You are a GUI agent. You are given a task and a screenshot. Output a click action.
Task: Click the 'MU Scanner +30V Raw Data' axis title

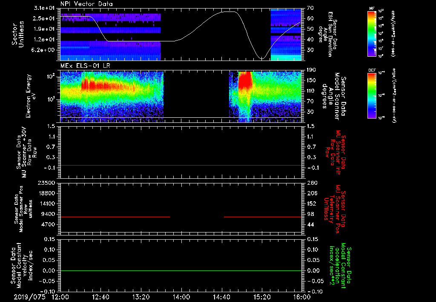point(26,152)
